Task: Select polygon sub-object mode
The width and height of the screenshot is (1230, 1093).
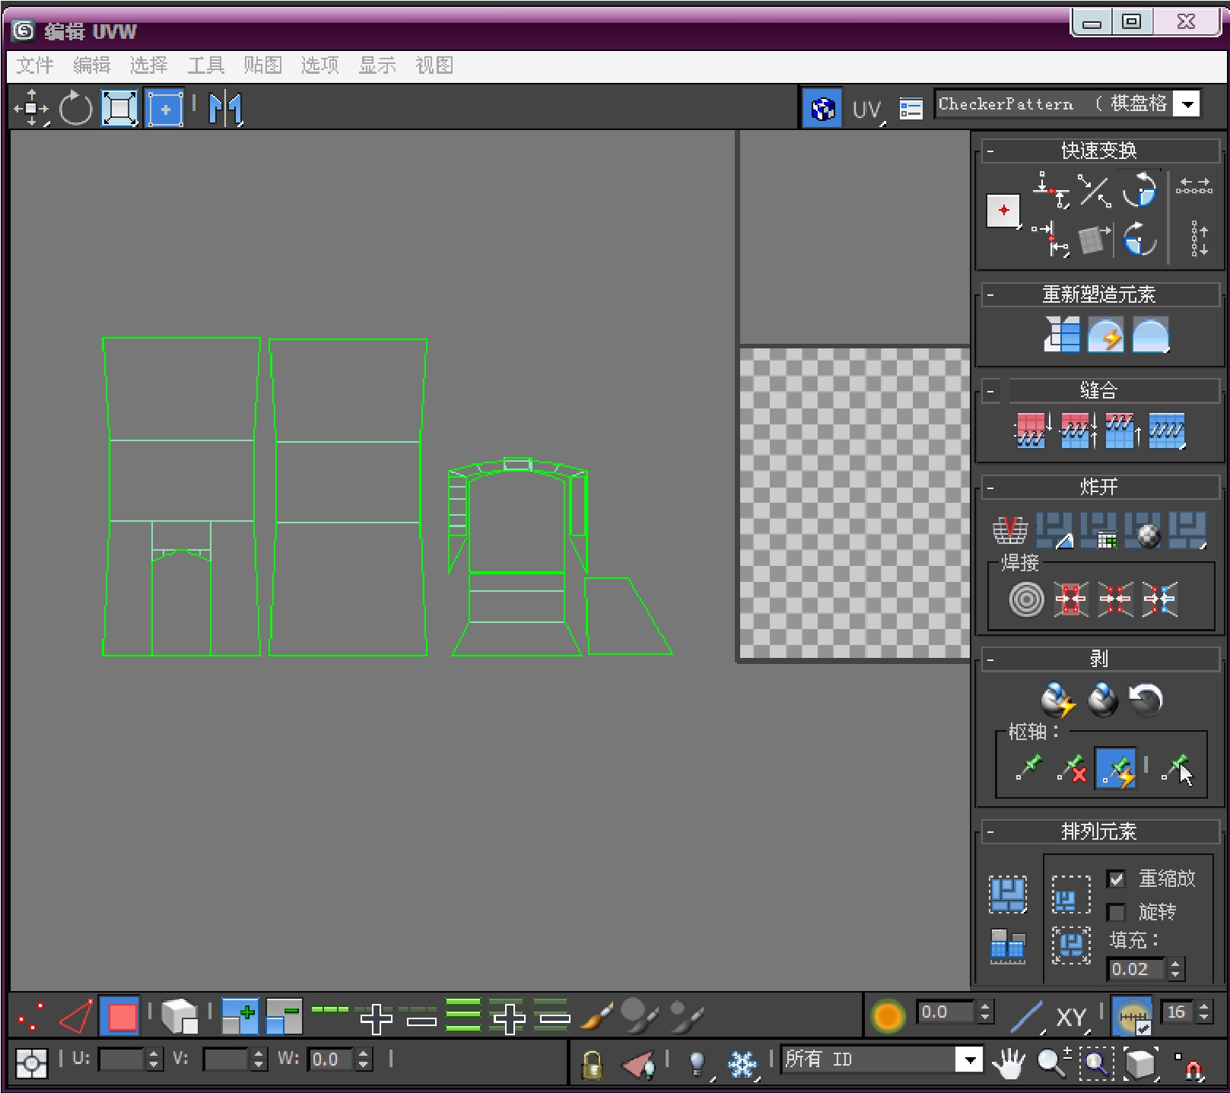Action: [120, 1016]
